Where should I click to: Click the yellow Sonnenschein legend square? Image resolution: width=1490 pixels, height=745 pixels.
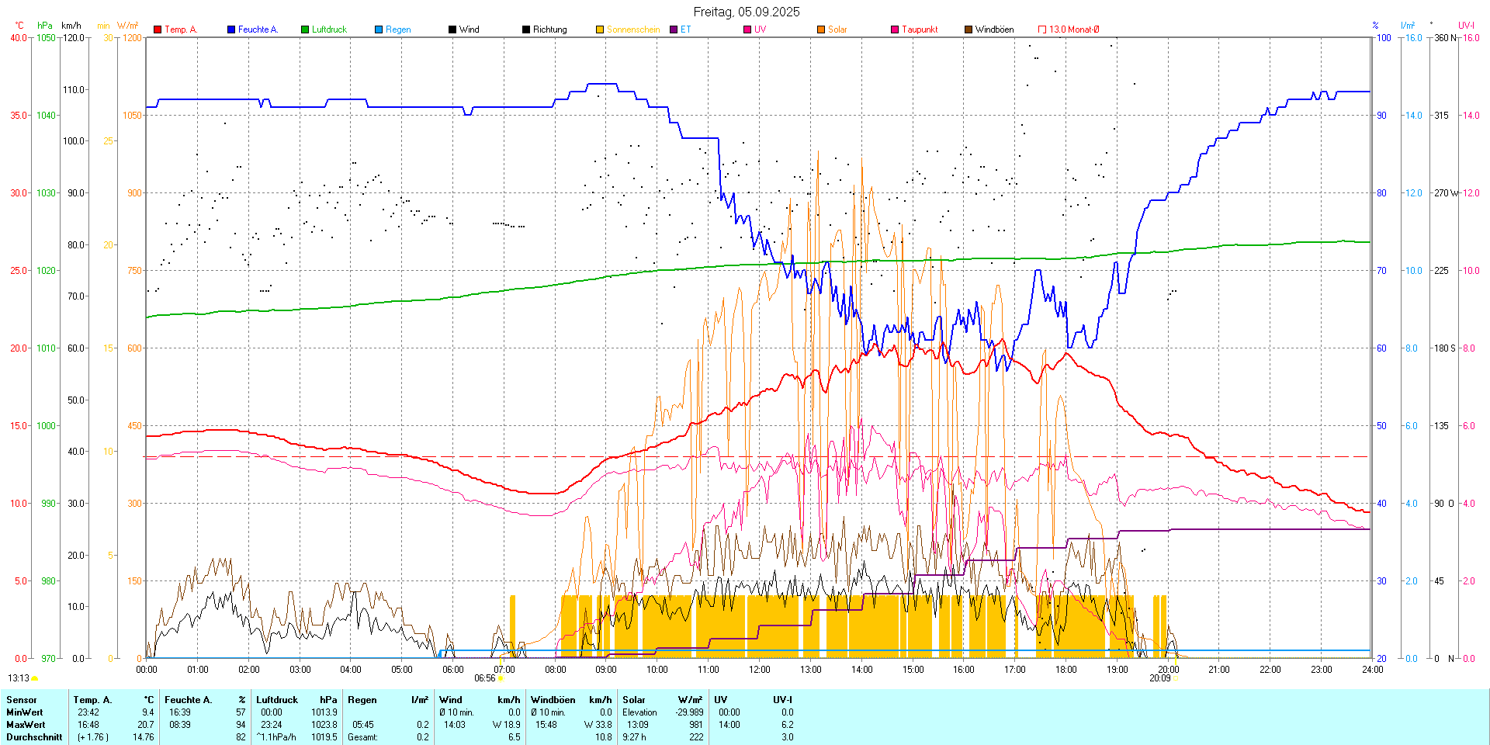coord(600,29)
